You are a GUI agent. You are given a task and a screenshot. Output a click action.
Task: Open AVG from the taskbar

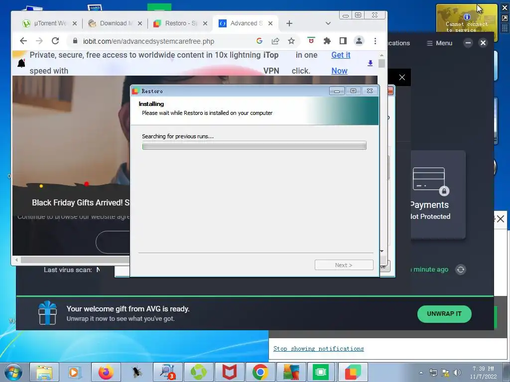tap(291, 372)
